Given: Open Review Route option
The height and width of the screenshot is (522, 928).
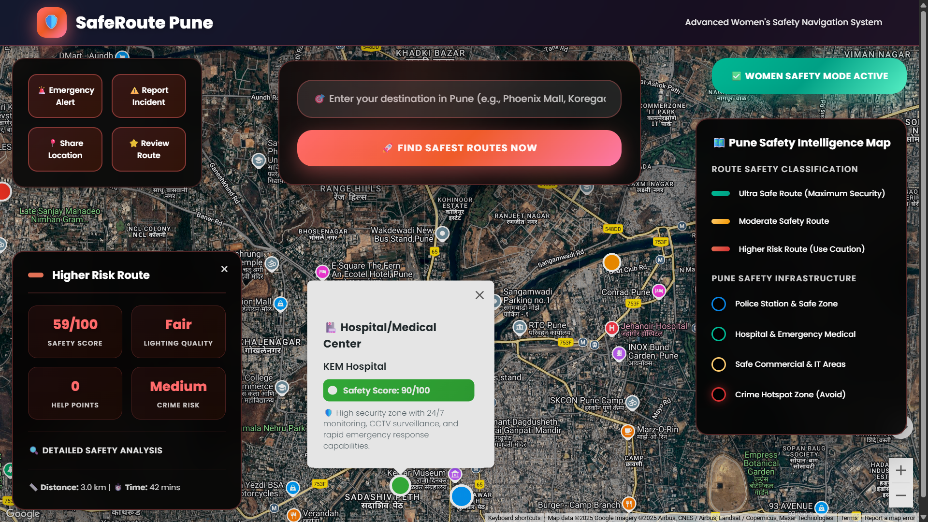Looking at the screenshot, I should click(149, 149).
